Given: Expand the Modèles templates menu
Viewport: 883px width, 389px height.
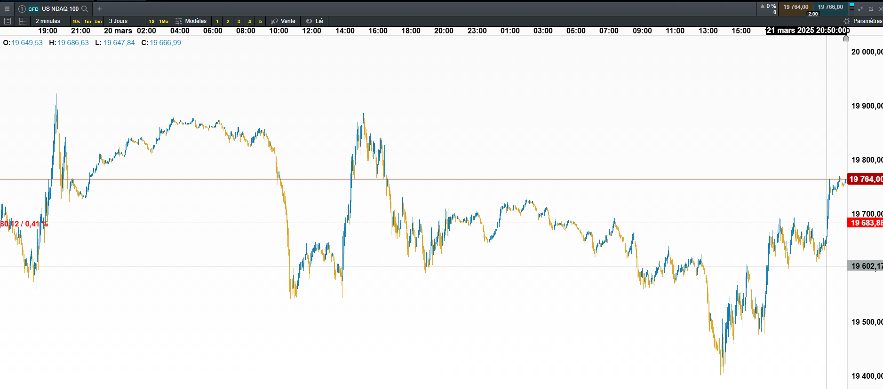Looking at the screenshot, I should pyautogui.click(x=191, y=21).
